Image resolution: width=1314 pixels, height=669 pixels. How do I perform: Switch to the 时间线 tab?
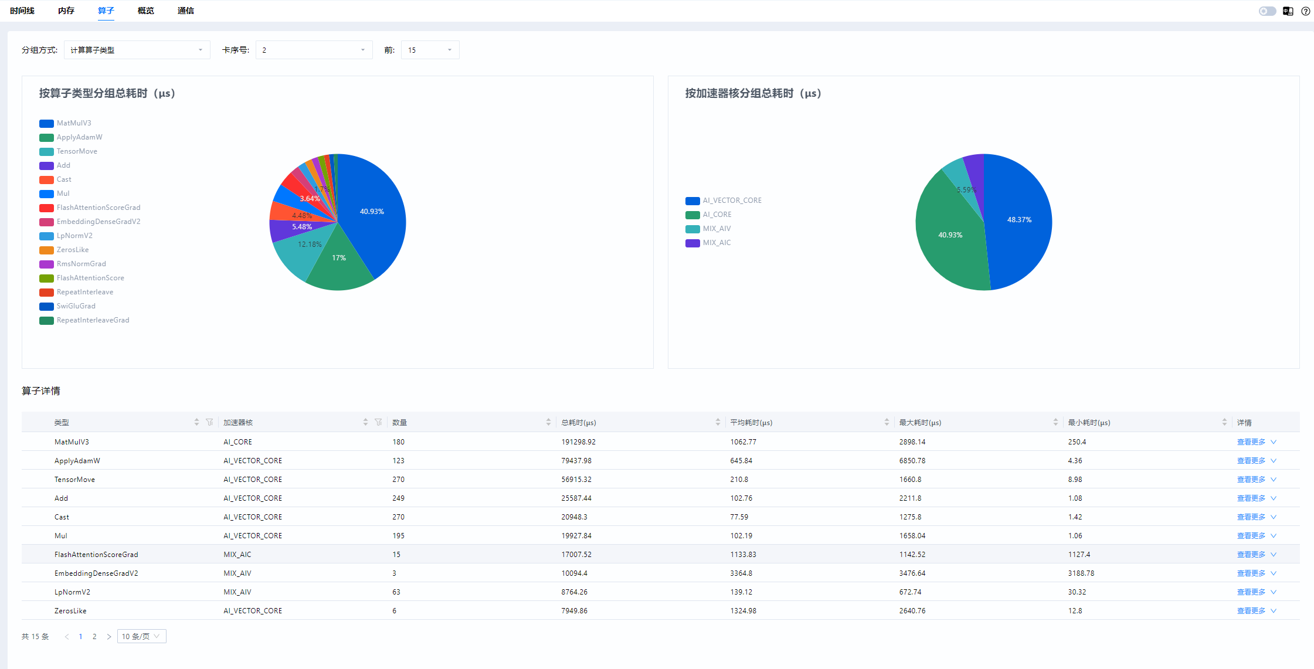(x=22, y=11)
